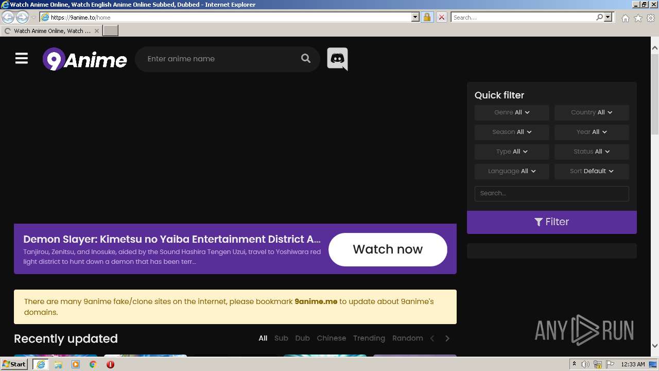Image resolution: width=659 pixels, height=371 pixels.
Task: Click the volume tray icon
Action: point(585,364)
